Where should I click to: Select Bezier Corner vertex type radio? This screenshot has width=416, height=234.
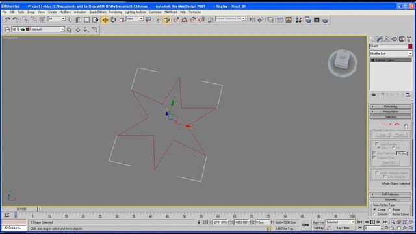tap(390, 214)
